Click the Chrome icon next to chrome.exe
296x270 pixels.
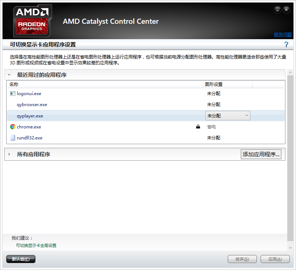coord(13,127)
